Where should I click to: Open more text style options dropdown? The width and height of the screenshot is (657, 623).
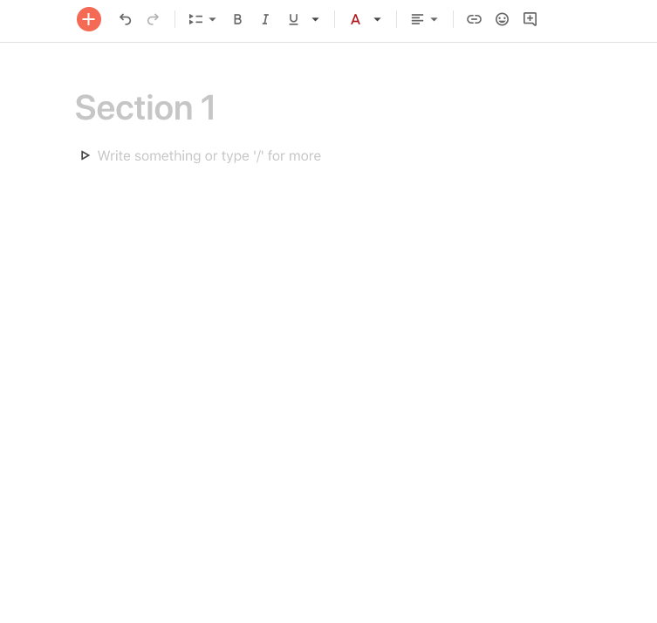pos(316,19)
